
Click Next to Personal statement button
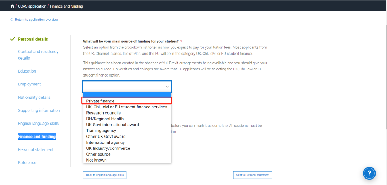(x=253, y=175)
